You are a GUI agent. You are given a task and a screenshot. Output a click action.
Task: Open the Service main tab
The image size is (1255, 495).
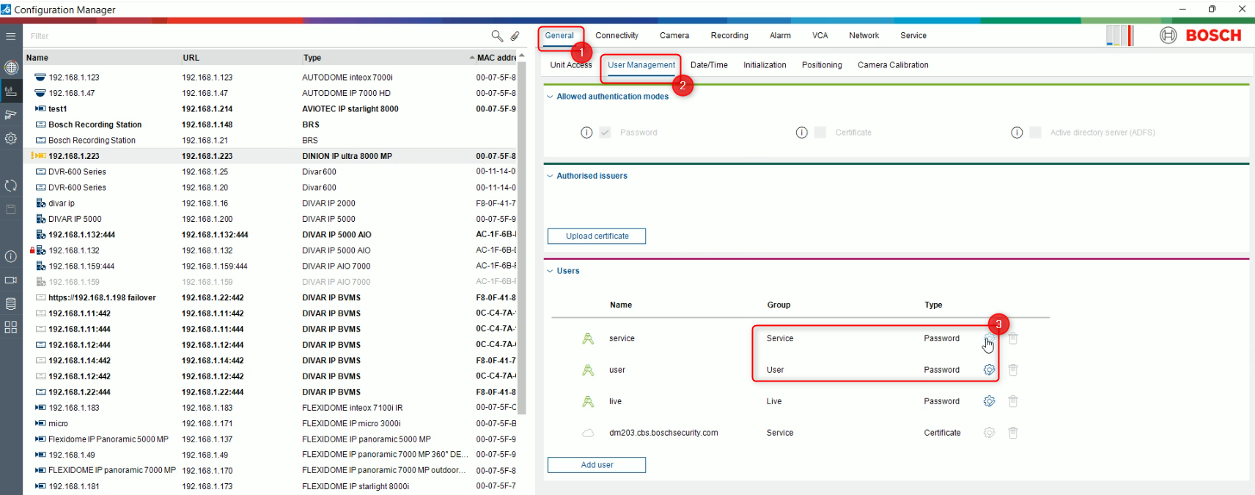pos(913,35)
